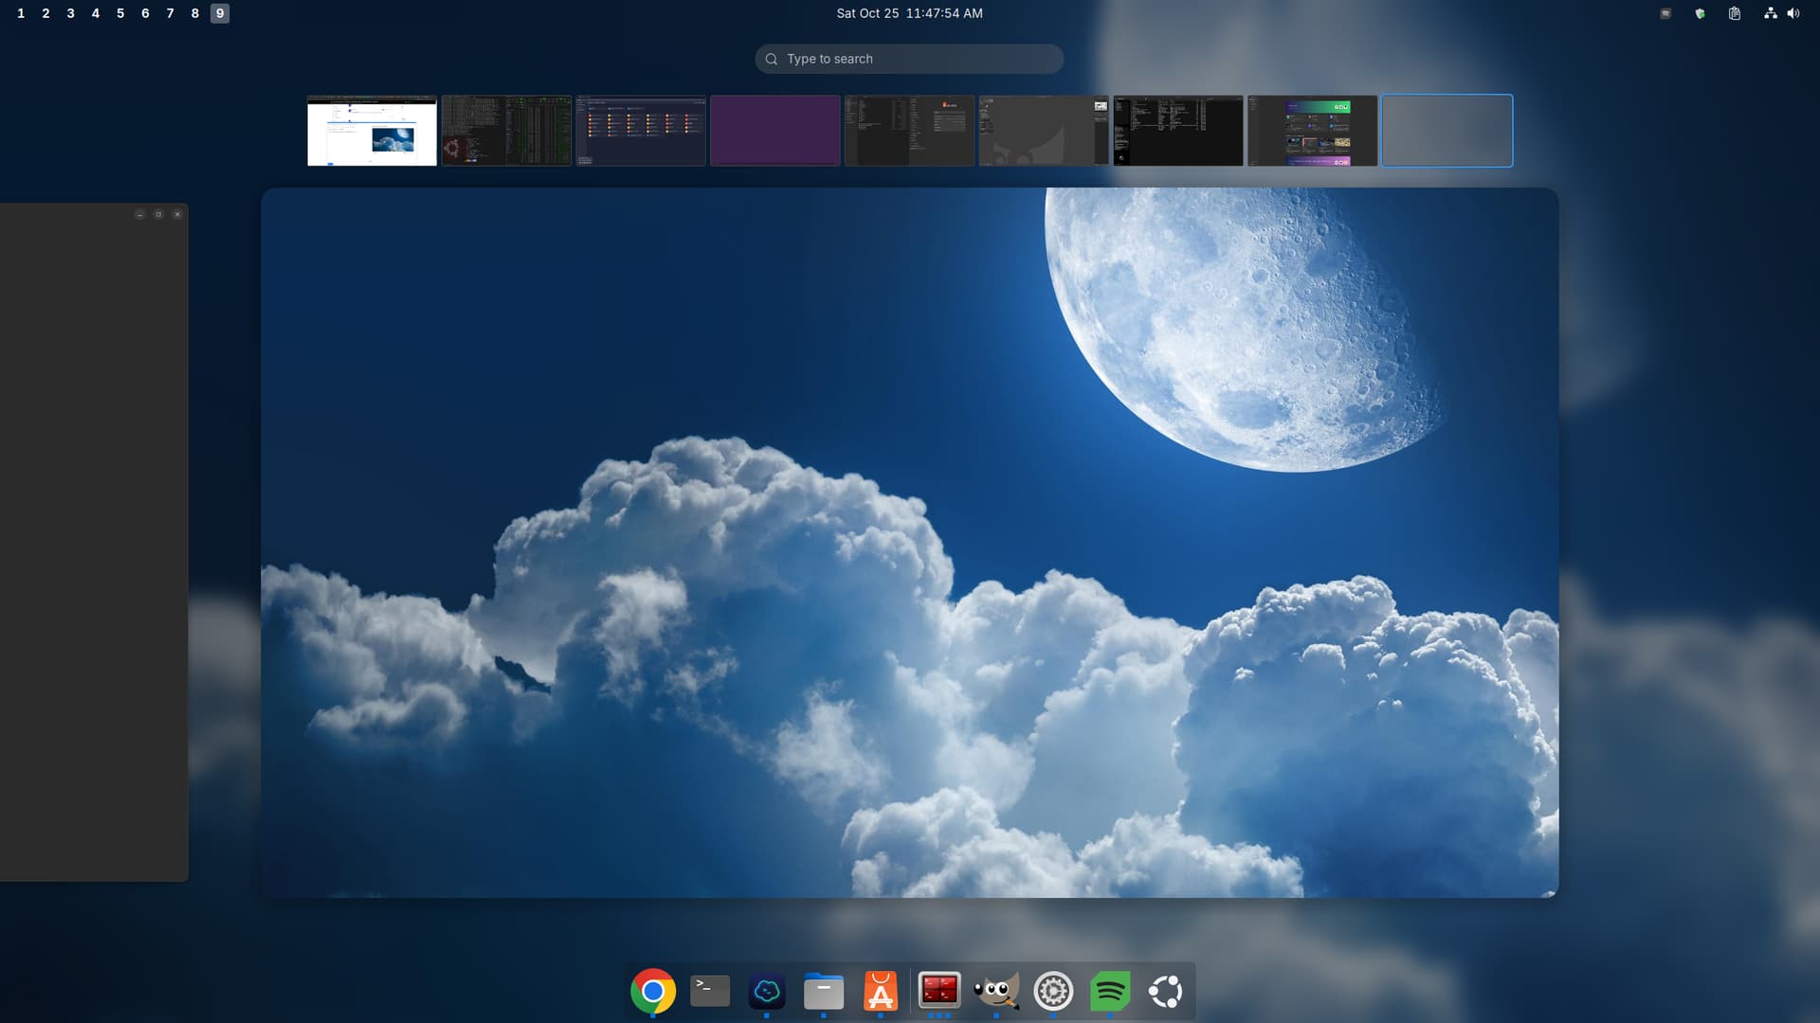
Task: Switch to workspace 5 in top bar
Action: pyautogui.click(x=120, y=13)
